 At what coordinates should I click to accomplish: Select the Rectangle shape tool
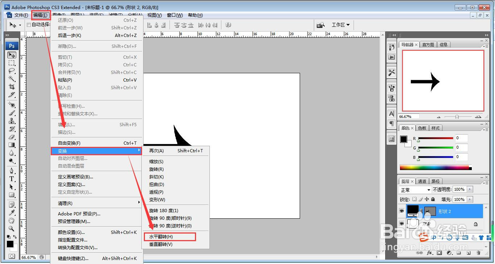[x=12, y=195]
